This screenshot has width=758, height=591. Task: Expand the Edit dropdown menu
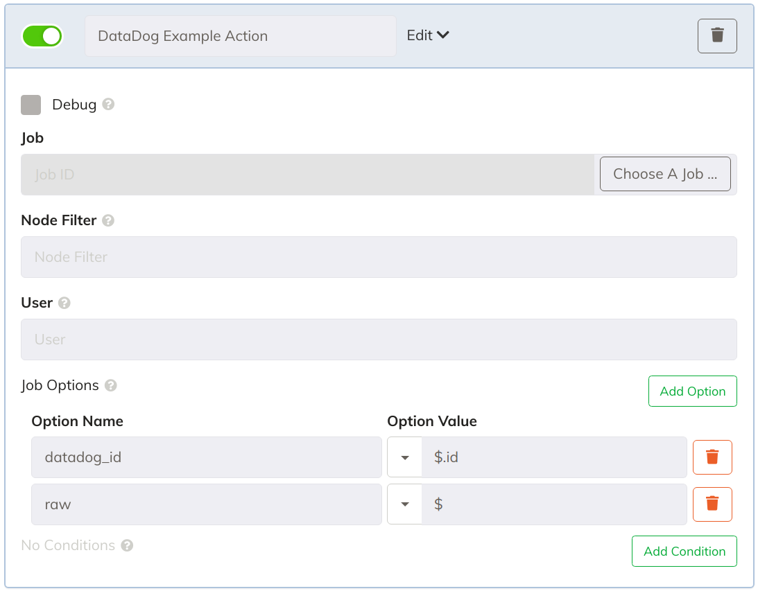pyautogui.click(x=428, y=35)
